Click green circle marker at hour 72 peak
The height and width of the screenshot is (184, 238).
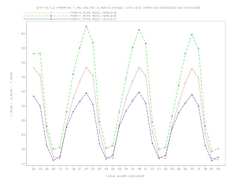pyautogui.click(x=192, y=35)
